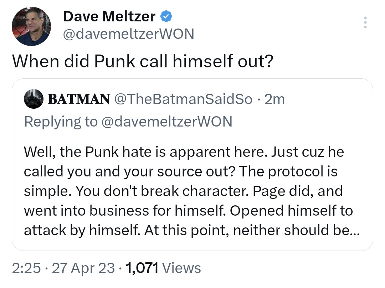385x288 pixels.
Task: Click the 1,071 view count number
Action: coord(142,268)
